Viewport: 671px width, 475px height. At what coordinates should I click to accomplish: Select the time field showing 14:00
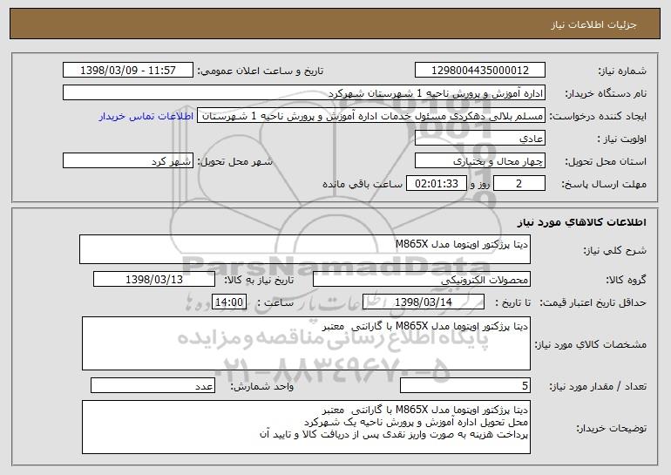coord(229,302)
